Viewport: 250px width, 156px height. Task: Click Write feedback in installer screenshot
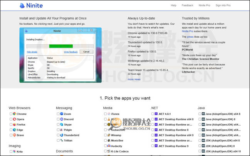tap(71, 52)
